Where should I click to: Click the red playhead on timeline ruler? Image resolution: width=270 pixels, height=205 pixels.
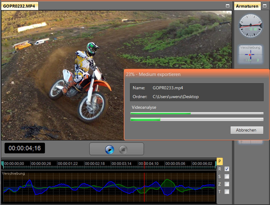pos(144,164)
